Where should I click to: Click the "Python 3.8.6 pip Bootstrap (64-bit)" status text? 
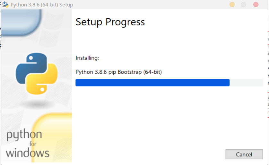coord(118,72)
